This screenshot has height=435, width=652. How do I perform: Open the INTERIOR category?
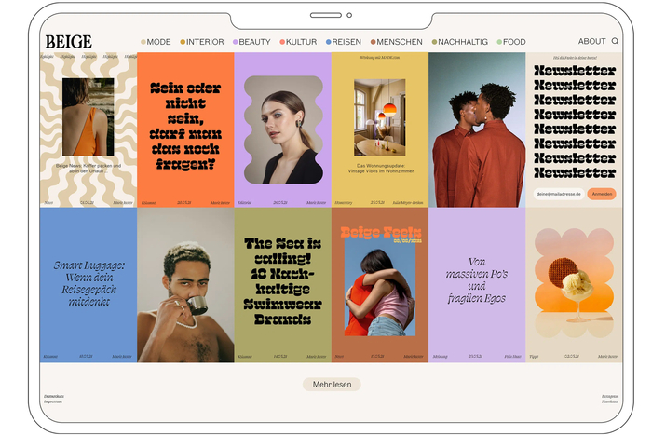click(205, 42)
